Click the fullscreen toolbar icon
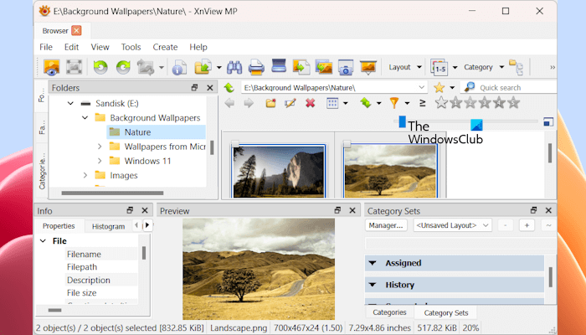 (74, 67)
